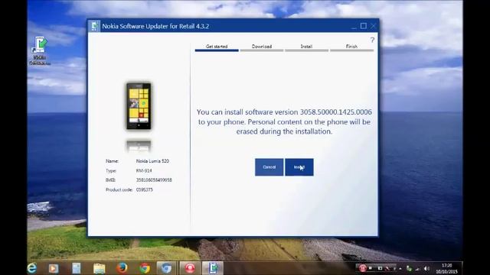Open Windows Media Player from the taskbar
The image size is (490, 275).
(54, 268)
